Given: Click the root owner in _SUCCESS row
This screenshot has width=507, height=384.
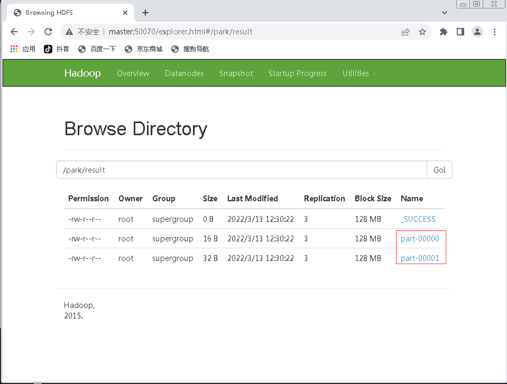Looking at the screenshot, I should [x=126, y=219].
